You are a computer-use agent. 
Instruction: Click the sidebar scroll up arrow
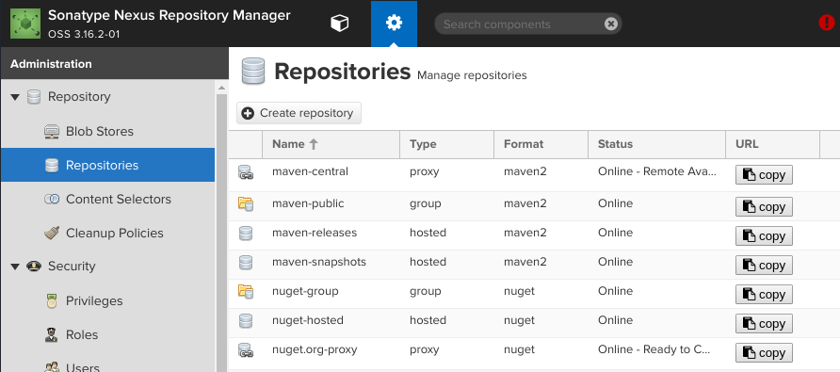(x=222, y=88)
